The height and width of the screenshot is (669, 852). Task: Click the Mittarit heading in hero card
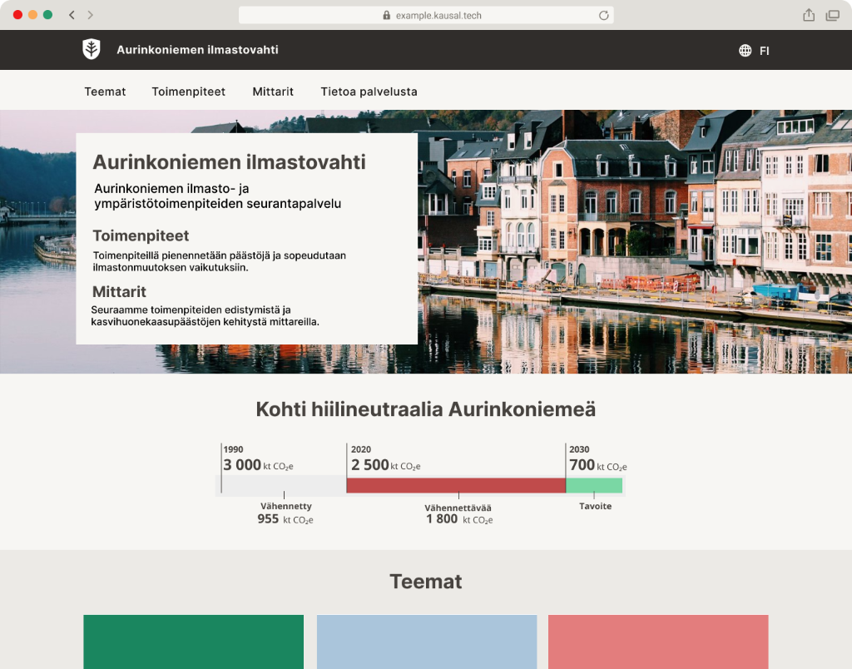[119, 292]
